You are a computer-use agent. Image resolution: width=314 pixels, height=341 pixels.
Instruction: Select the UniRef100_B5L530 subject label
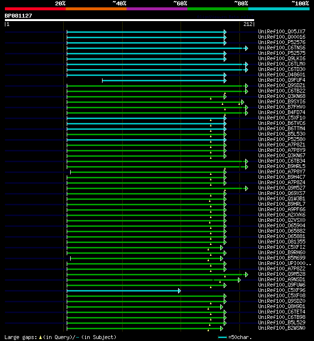point(282,134)
